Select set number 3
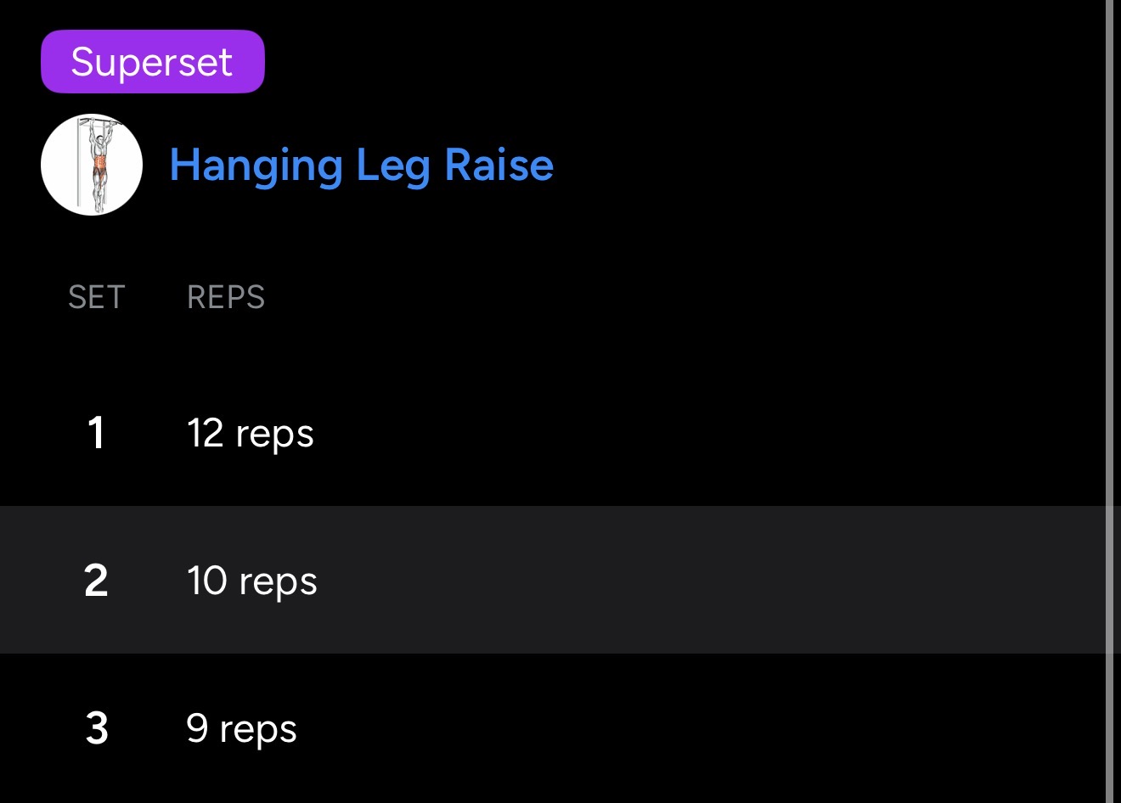 click(97, 728)
